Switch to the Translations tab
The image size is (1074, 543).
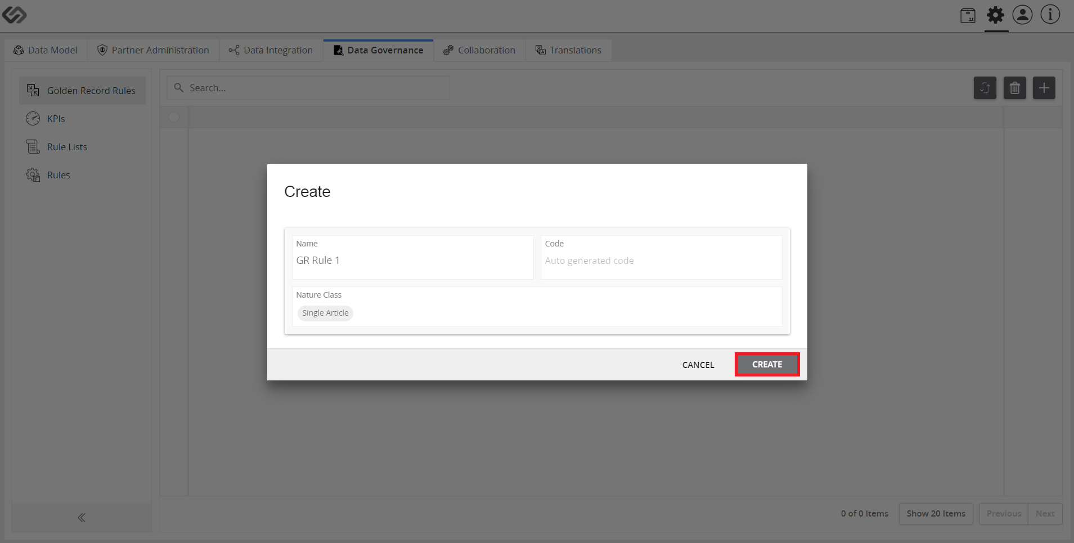(568, 50)
